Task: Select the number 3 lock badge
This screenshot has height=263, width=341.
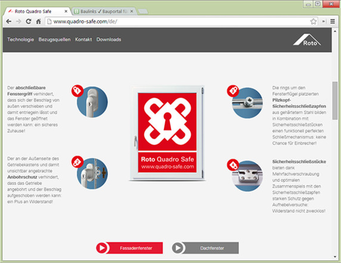Action: (x=233, y=91)
